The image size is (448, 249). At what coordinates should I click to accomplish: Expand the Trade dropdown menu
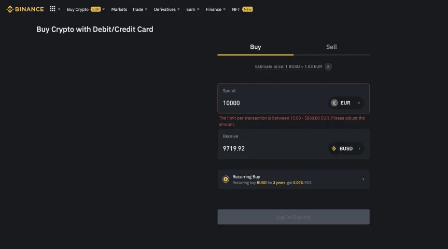click(139, 9)
